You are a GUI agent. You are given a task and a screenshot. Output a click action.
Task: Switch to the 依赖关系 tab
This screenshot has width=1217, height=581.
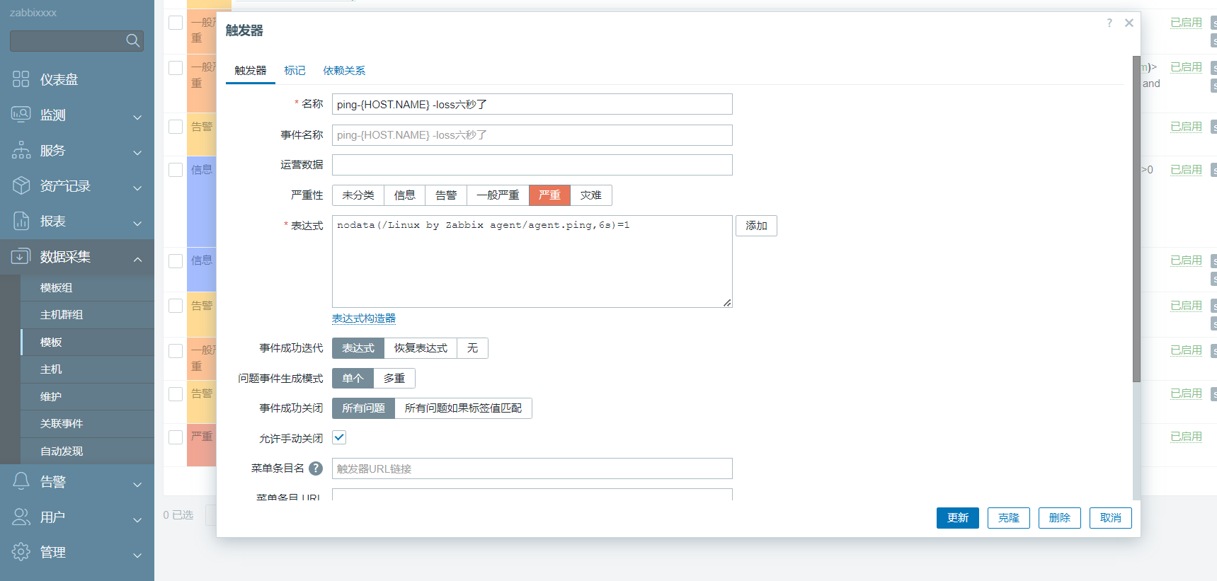tap(344, 71)
